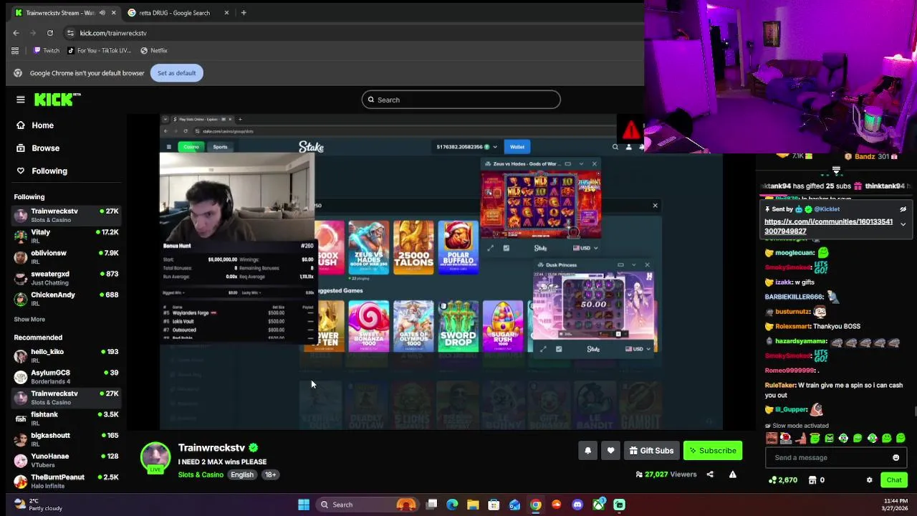Toggle follow heart button
Viewport: 917px width, 516px height.
(610, 451)
